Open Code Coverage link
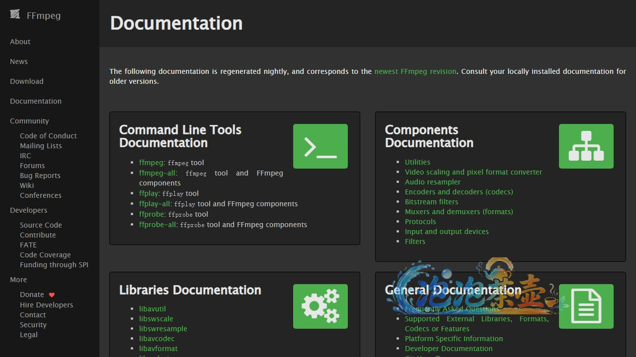 (x=45, y=255)
